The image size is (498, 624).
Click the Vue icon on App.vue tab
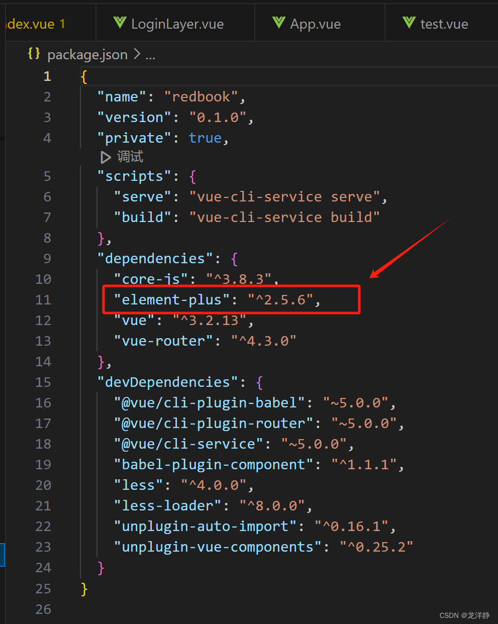point(279,23)
